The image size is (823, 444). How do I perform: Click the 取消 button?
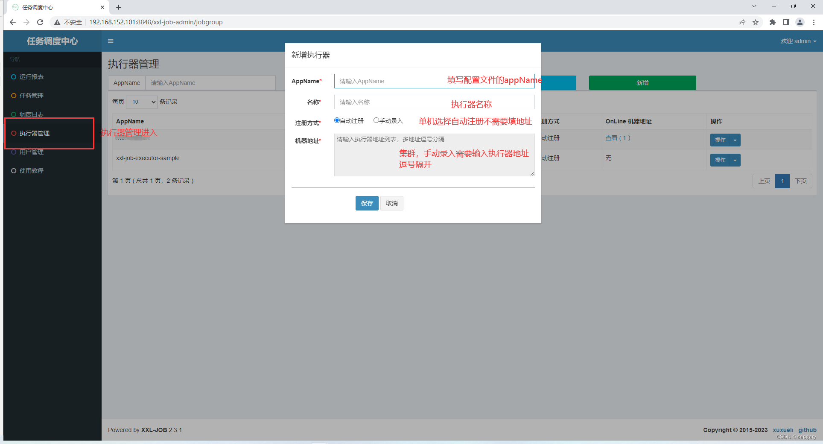tap(391, 203)
